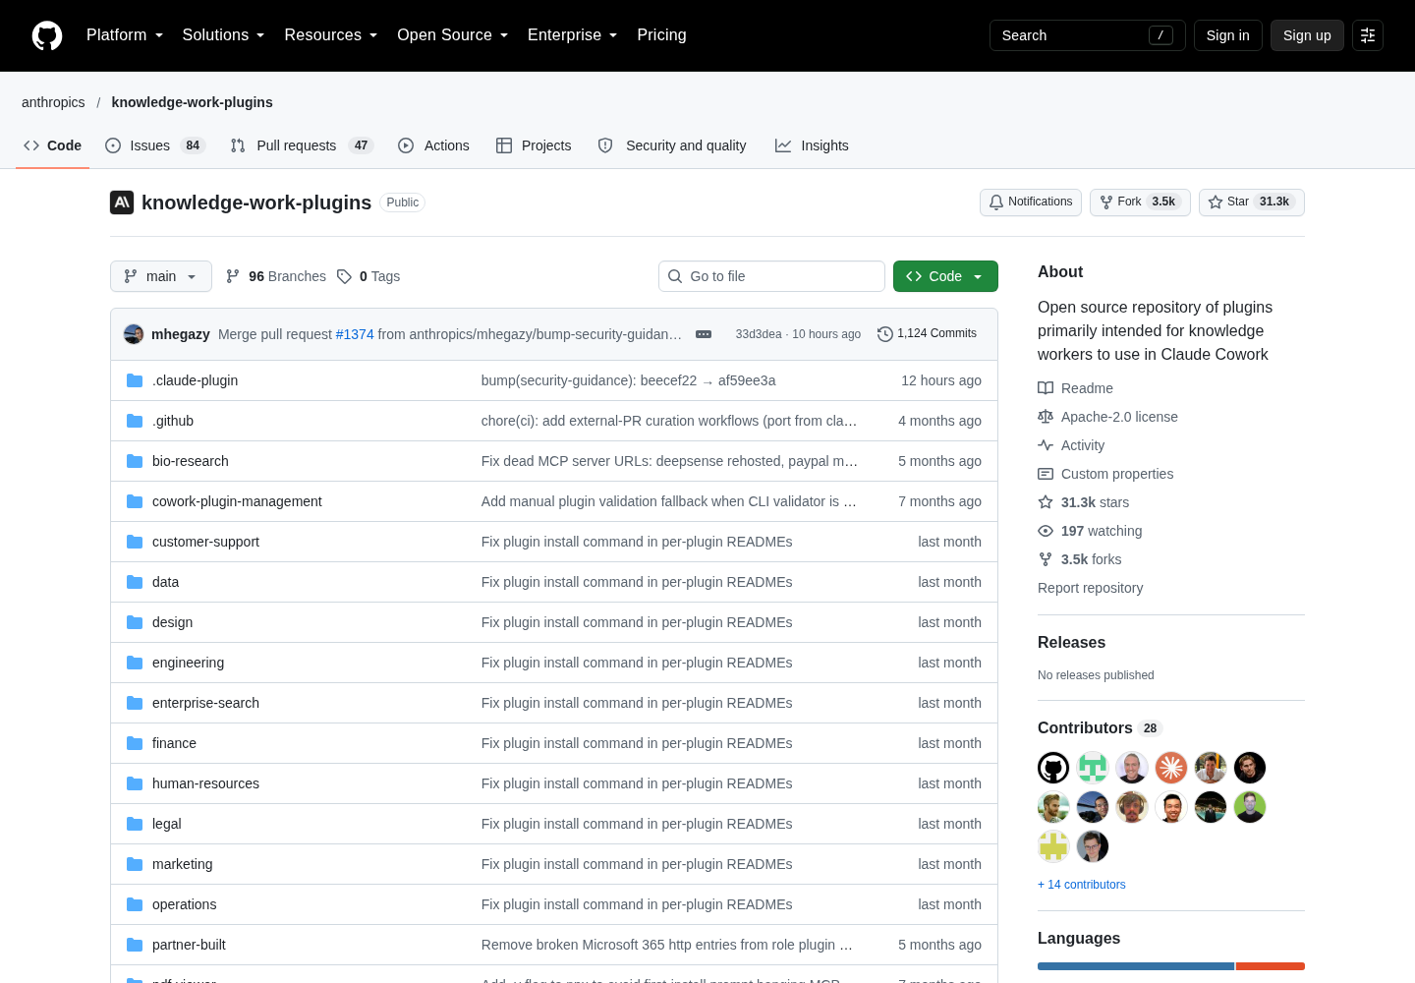The image size is (1415, 983).
Task: Open the cowork-plugin-management folder
Action: point(237,501)
